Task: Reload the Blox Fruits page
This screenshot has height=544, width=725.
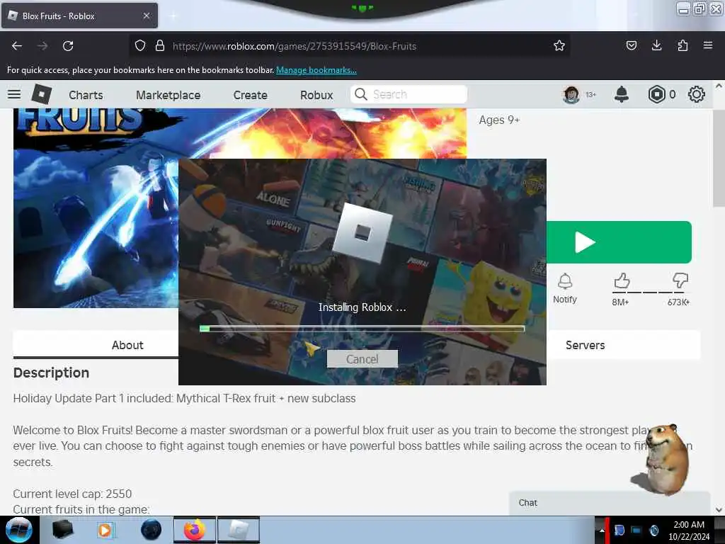Action: (68, 46)
